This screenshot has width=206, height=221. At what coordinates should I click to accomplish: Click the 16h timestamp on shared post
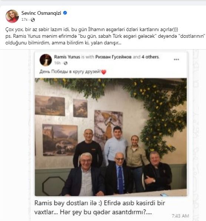pyautogui.click(x=57, y=63)
